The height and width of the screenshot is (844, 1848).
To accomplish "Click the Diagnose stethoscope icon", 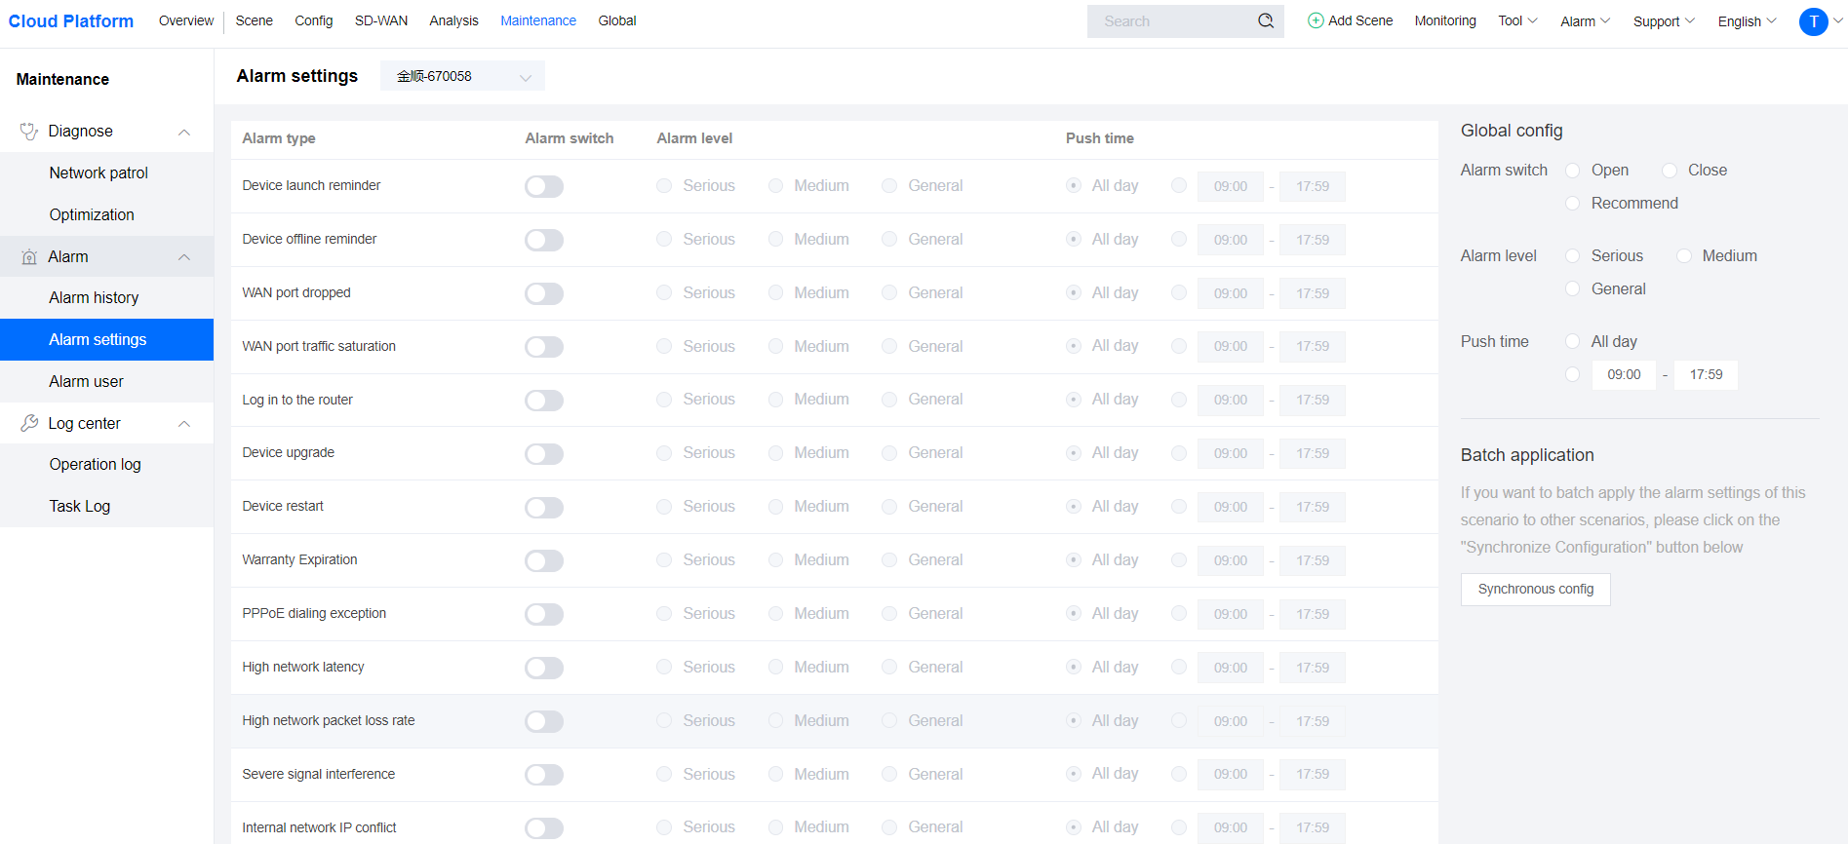I will pos(29,132).
